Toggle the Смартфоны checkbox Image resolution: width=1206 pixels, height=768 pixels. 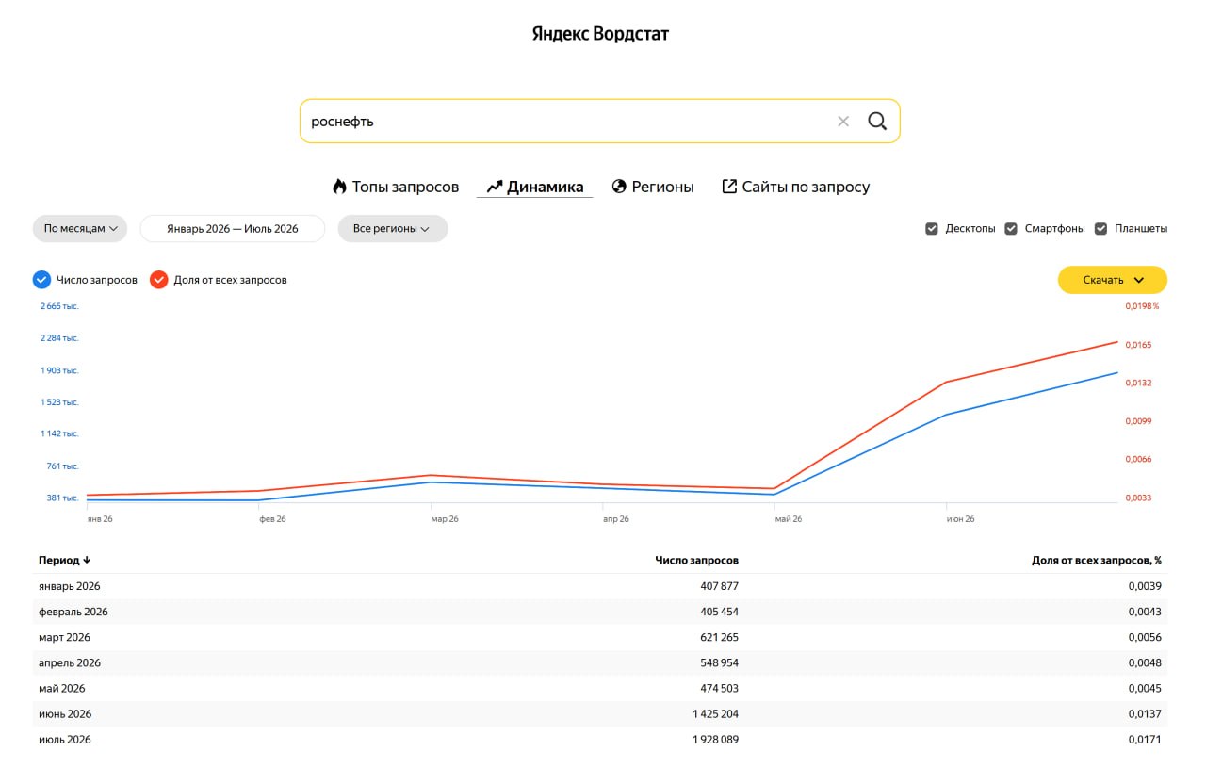pyautogui.click(x=1011, y=228)
